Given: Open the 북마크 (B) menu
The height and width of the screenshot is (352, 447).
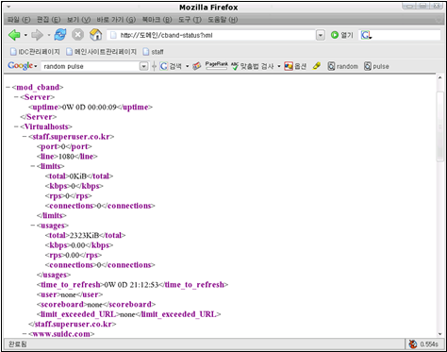Looking at the screenshot, I should [x=157, y=20].
